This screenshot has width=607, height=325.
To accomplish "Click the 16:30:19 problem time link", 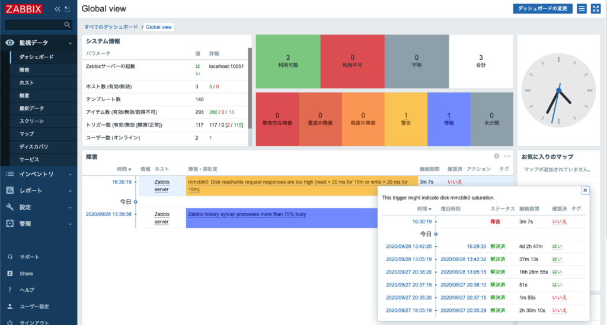I will pyautogui.click(x=122, y=182).
